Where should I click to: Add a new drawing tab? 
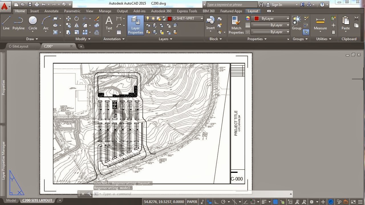point(81,46)
